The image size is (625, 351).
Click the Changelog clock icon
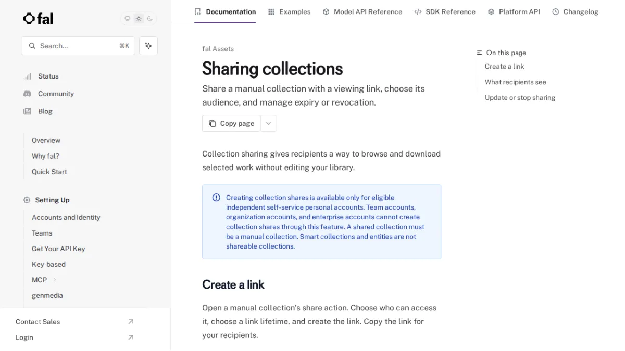[x=556, y=11]
